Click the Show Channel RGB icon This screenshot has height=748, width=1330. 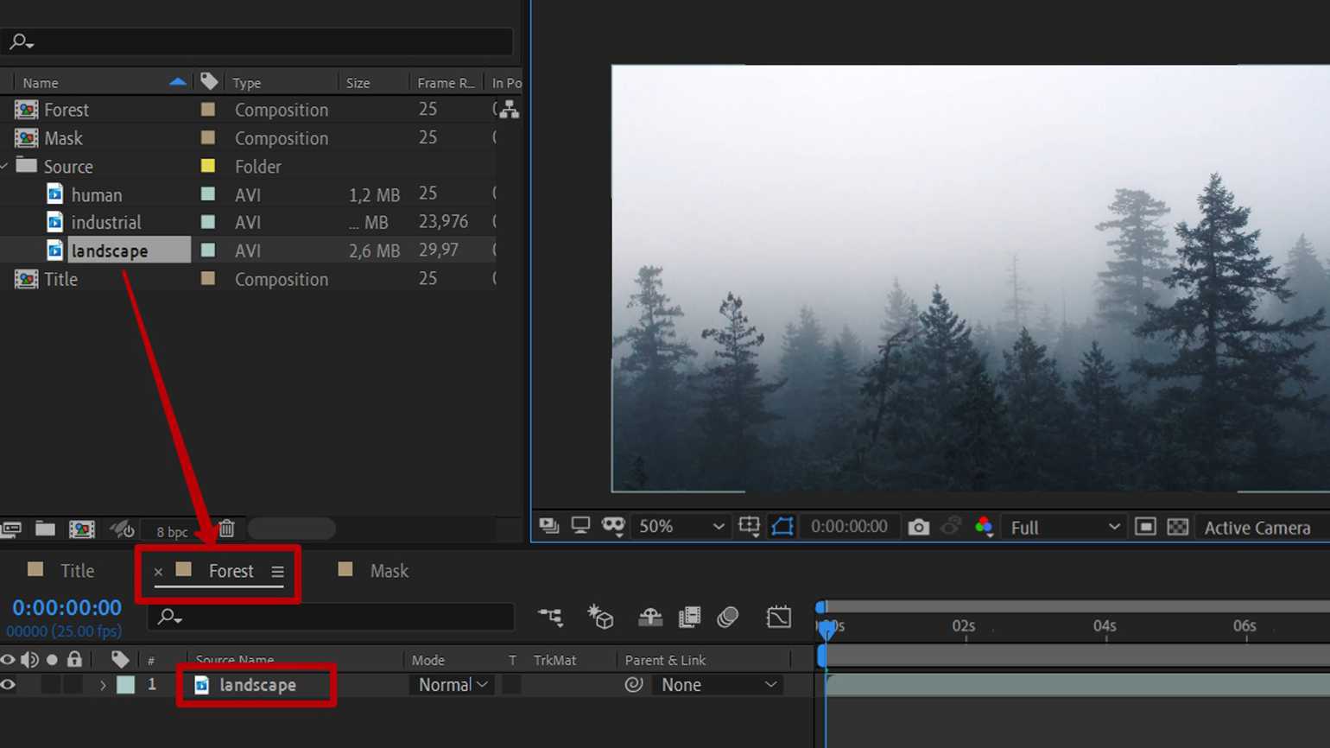pos(983,527)
